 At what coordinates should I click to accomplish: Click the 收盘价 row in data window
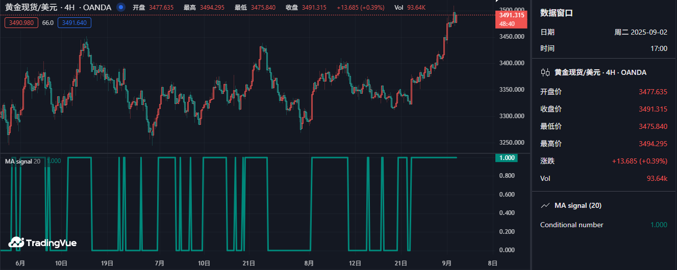604,109
